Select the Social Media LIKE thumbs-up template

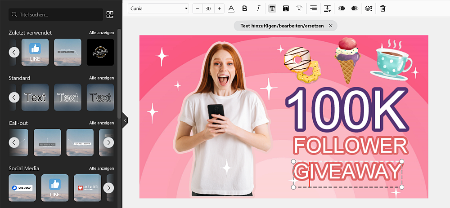55,188
